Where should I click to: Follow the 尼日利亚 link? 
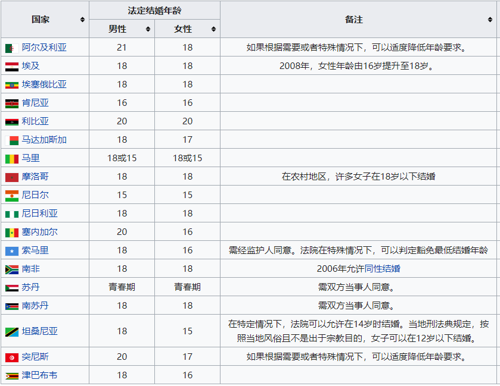tap(39, 213)
